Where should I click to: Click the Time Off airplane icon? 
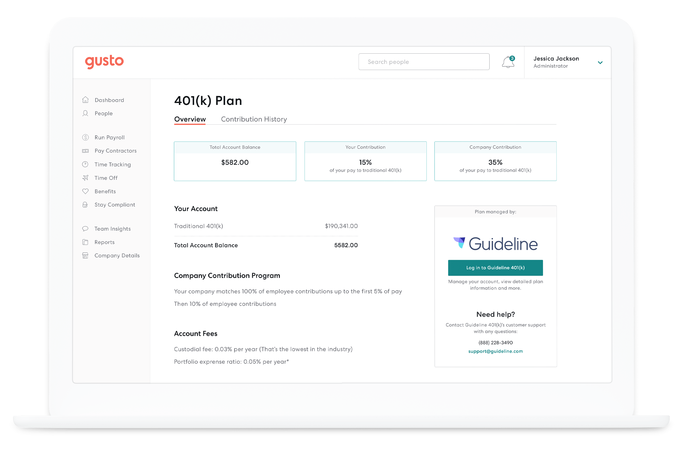[85, 178]
